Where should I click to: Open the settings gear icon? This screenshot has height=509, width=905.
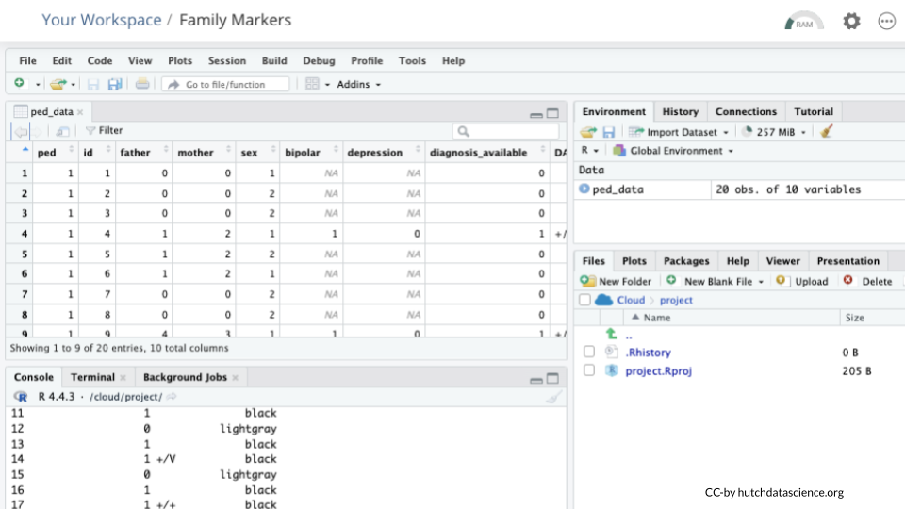coord(851,21)
